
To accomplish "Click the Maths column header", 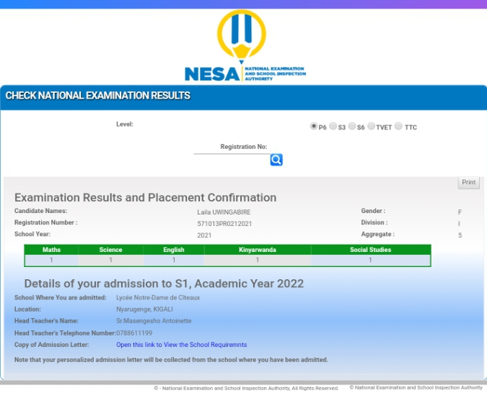I will [51, 250].
